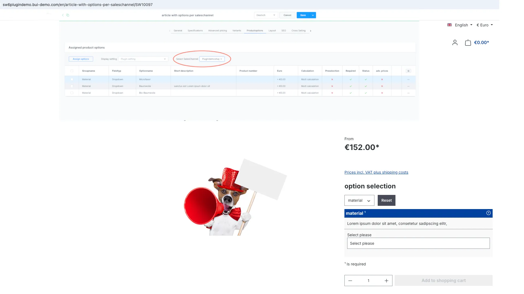This screenshot has width=524, height=294.
Task: Toggle the select-all checkbox in the table header
Action: pyautogui.click(x=72, y=71)
